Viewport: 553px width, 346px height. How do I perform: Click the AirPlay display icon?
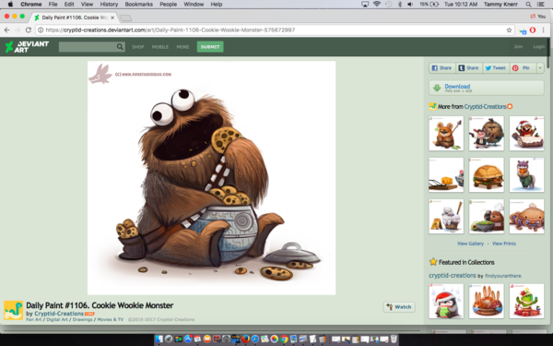click(x=365, y=5)
